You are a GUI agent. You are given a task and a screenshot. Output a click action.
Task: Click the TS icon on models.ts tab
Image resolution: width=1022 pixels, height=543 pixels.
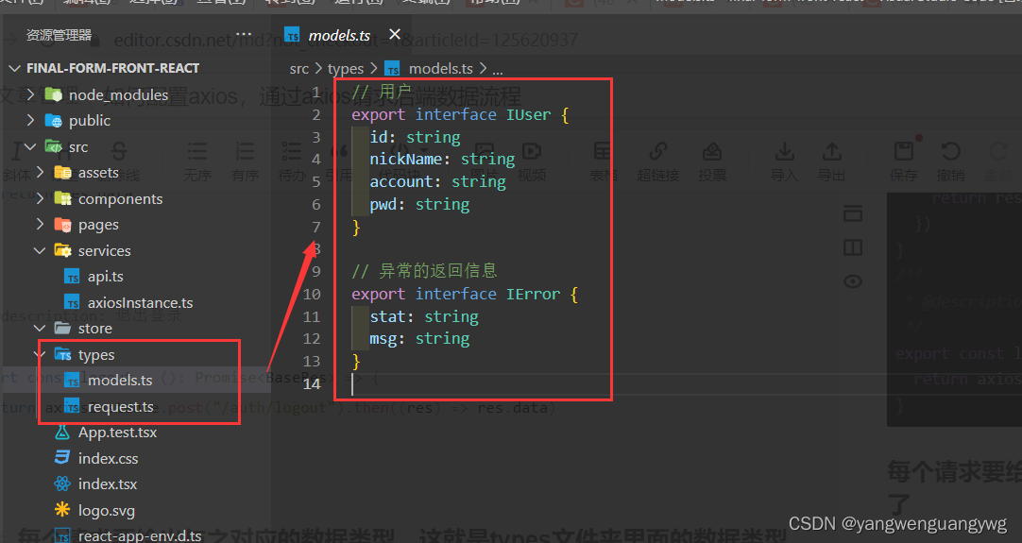[293, 35]
